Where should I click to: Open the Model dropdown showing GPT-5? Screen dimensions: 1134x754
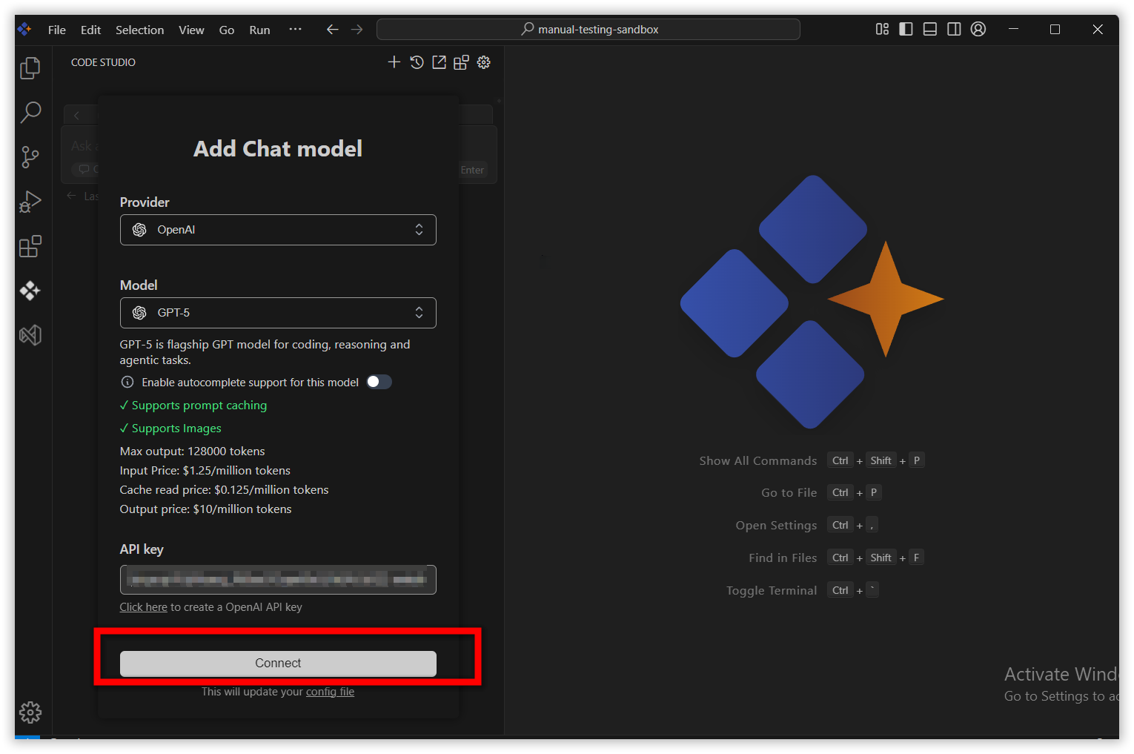pos(278,312)
